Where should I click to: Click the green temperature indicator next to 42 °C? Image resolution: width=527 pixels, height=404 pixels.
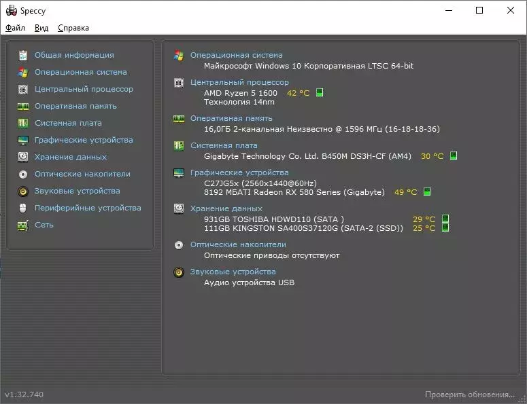[x=320, y=92]
